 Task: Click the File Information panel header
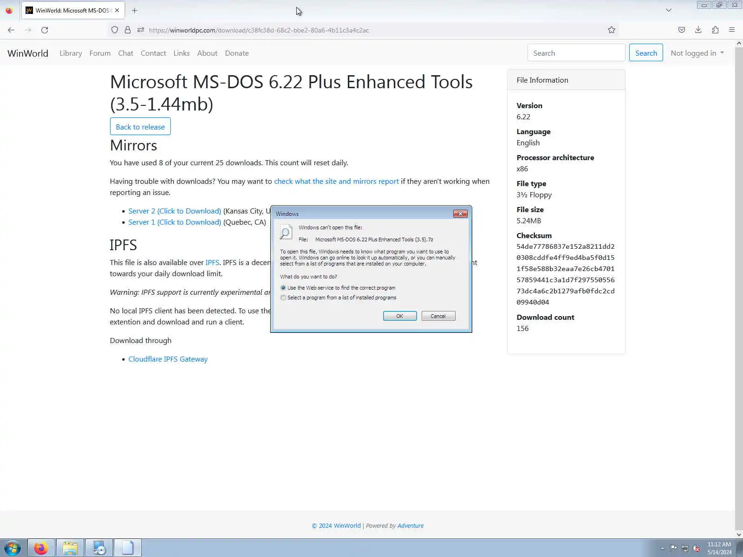[x=566, y=80]
